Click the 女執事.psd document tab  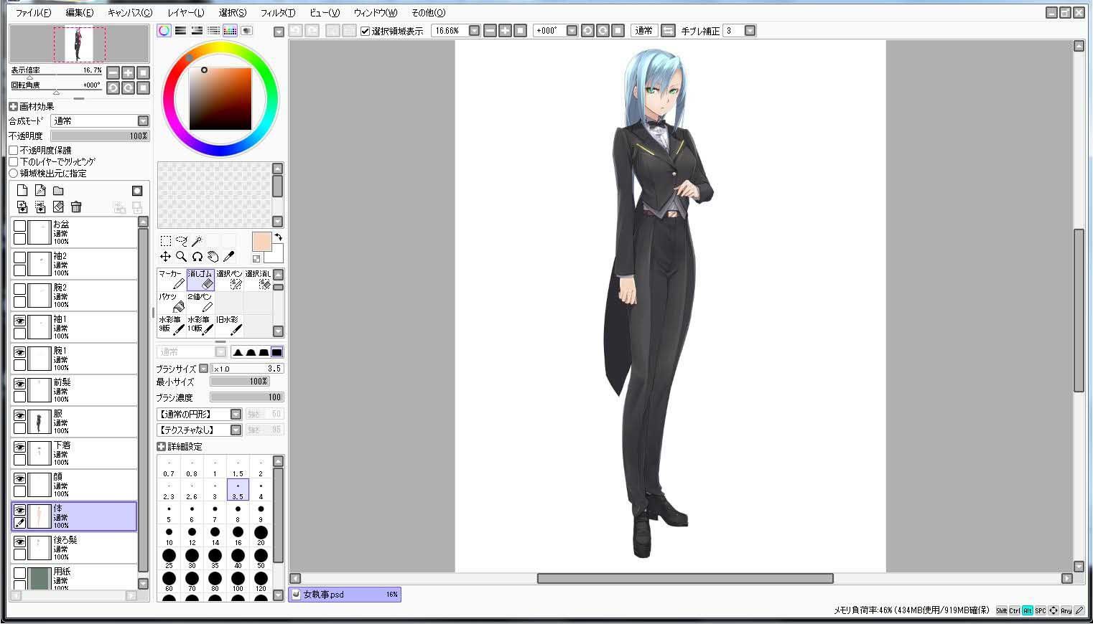pos(345,594)
